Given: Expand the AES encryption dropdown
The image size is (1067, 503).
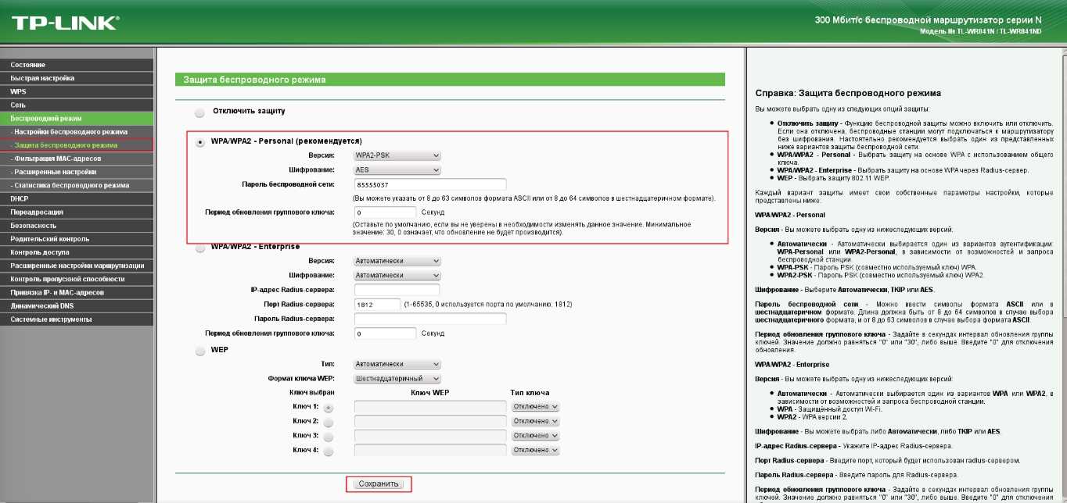Looking at the screenshot, I should tap(397, 169).
